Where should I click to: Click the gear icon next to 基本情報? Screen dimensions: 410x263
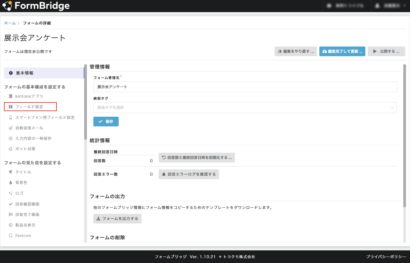click(x=11, y=73)
